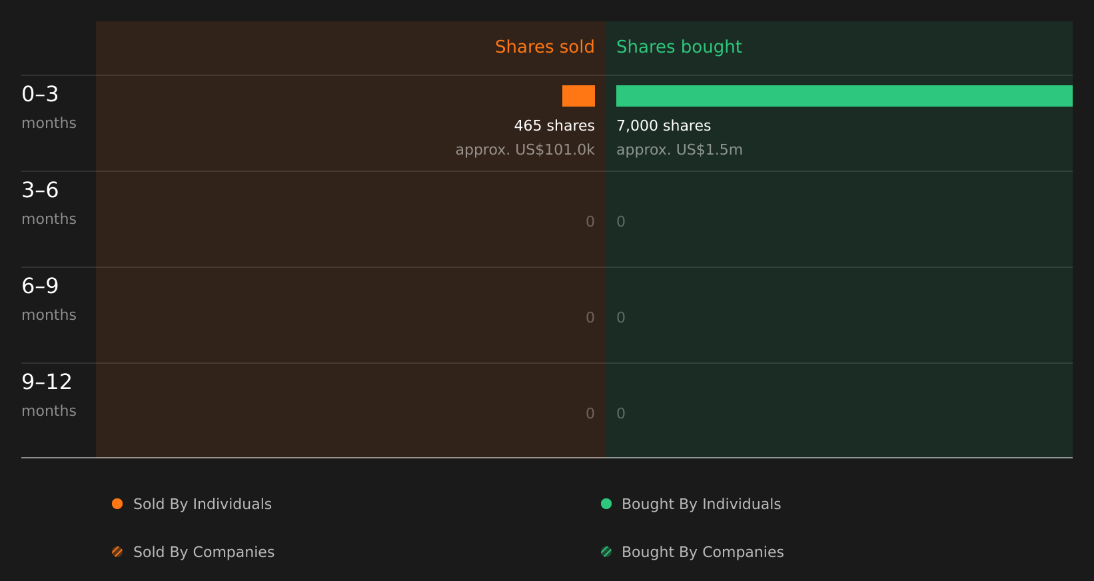Select the '0–3 months' row label
This screenshot has width=1094, height=581.
49,107
